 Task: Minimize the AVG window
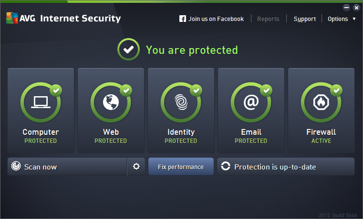(x=346, y=7)
